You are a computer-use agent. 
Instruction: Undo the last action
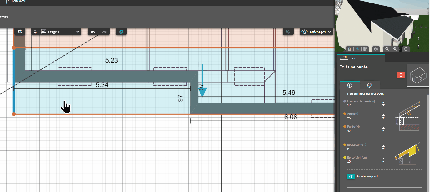(x=93, y=32)
